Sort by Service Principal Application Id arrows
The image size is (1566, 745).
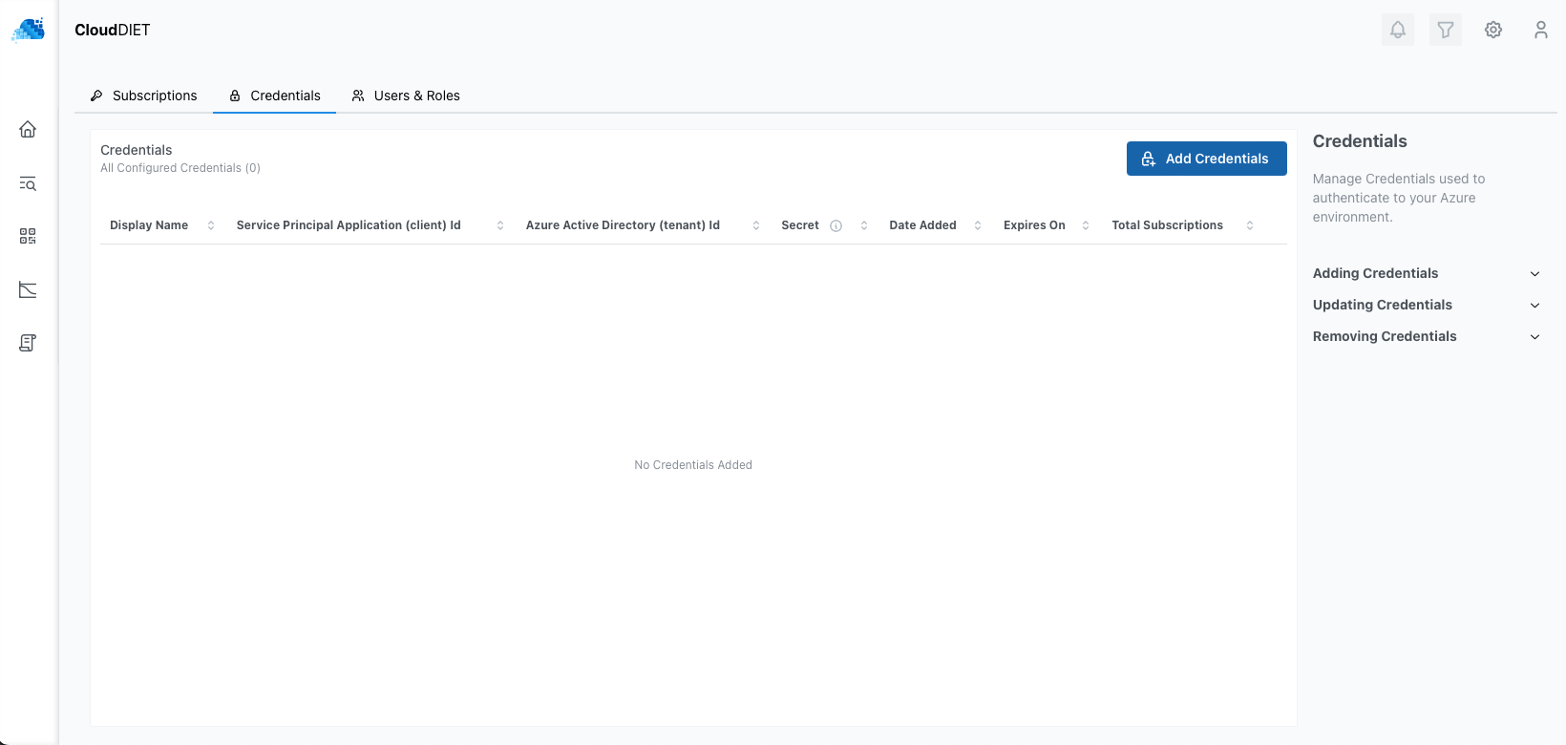point(500,225)
